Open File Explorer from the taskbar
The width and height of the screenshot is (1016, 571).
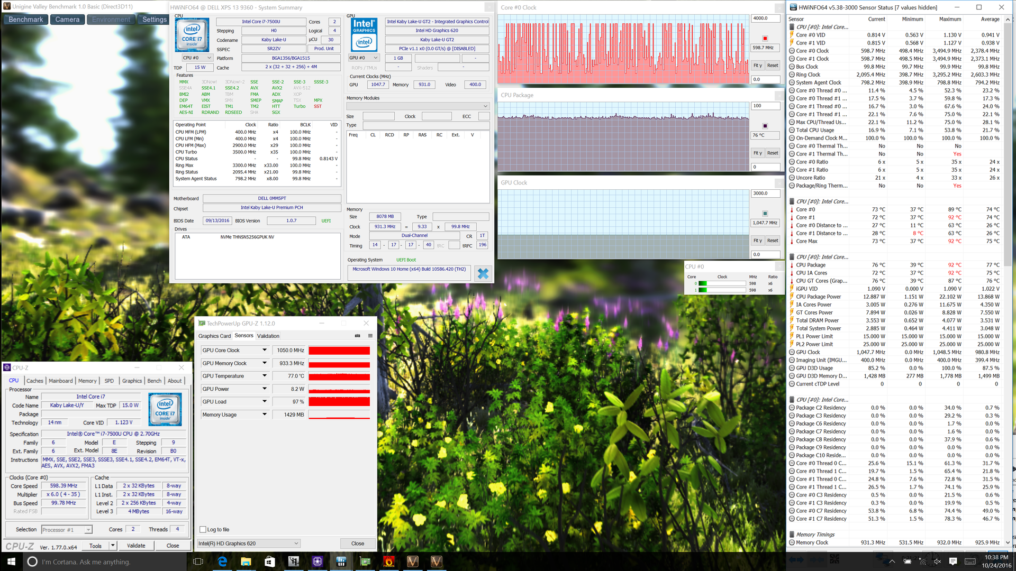point(246,561)
